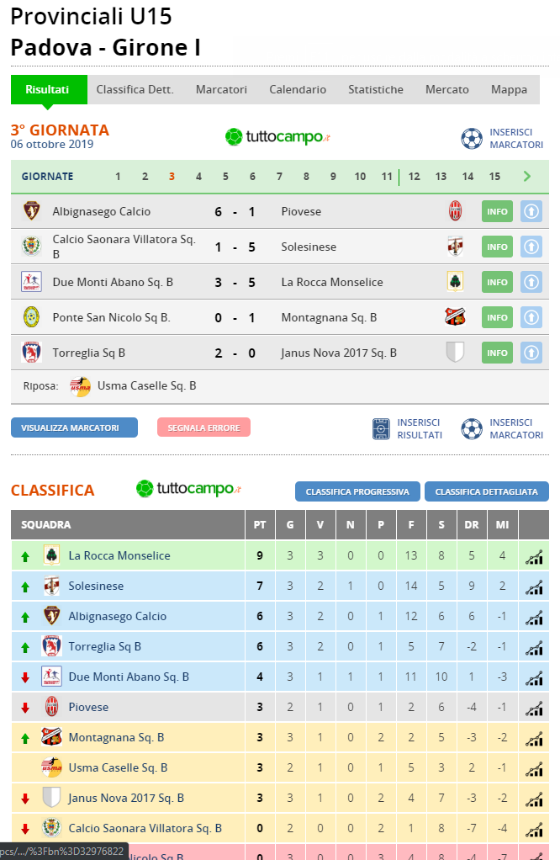This screenshot has height=860, width=560.
Task: Open trend chart icon for La Rocca Monselice
Action: 534,557
